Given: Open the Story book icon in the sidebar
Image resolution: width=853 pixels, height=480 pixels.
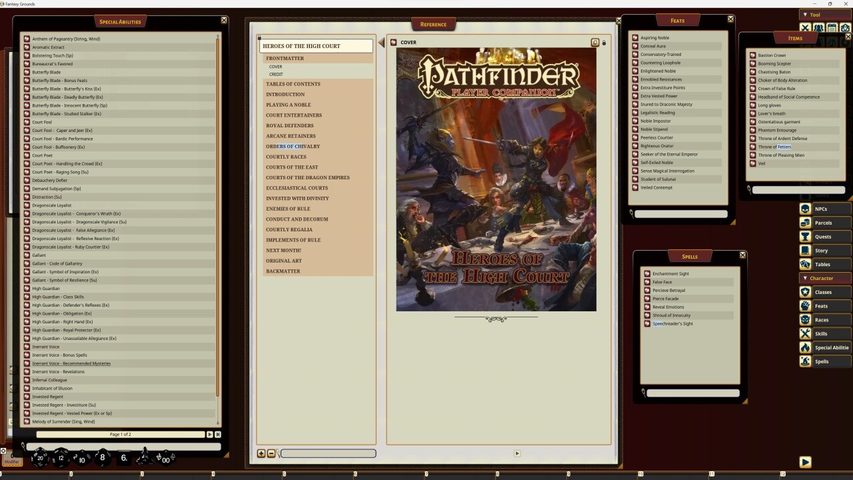Looking at the screenshot, I should (805, 250).
